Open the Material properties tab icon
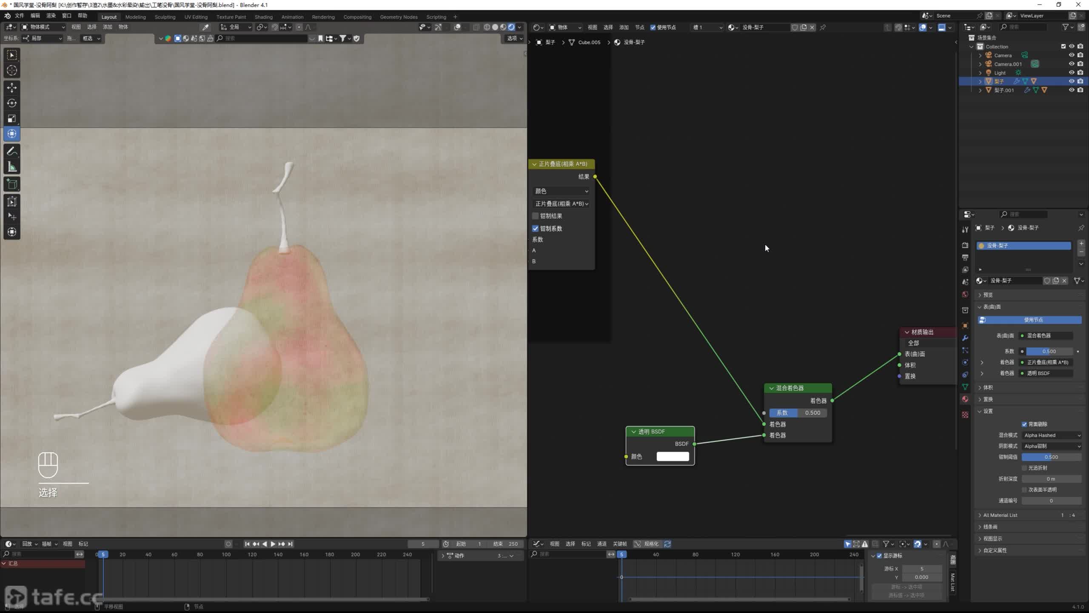 click(965, 399)
